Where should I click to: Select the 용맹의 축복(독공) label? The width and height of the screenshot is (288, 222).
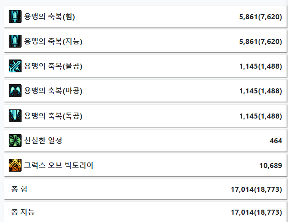[53, 116]
